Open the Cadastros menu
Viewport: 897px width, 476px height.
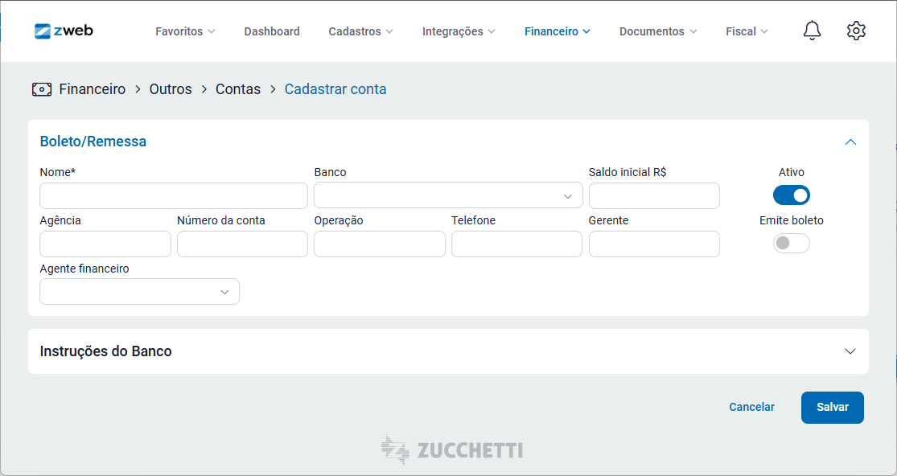click(360, 31)
